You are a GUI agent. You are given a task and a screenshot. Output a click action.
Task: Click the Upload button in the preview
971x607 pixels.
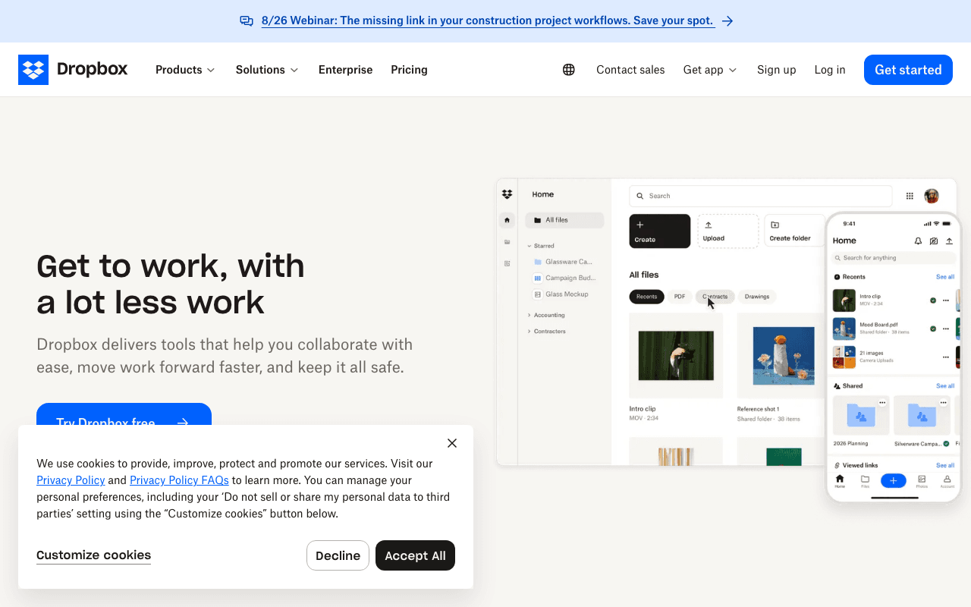coord(728,231)
